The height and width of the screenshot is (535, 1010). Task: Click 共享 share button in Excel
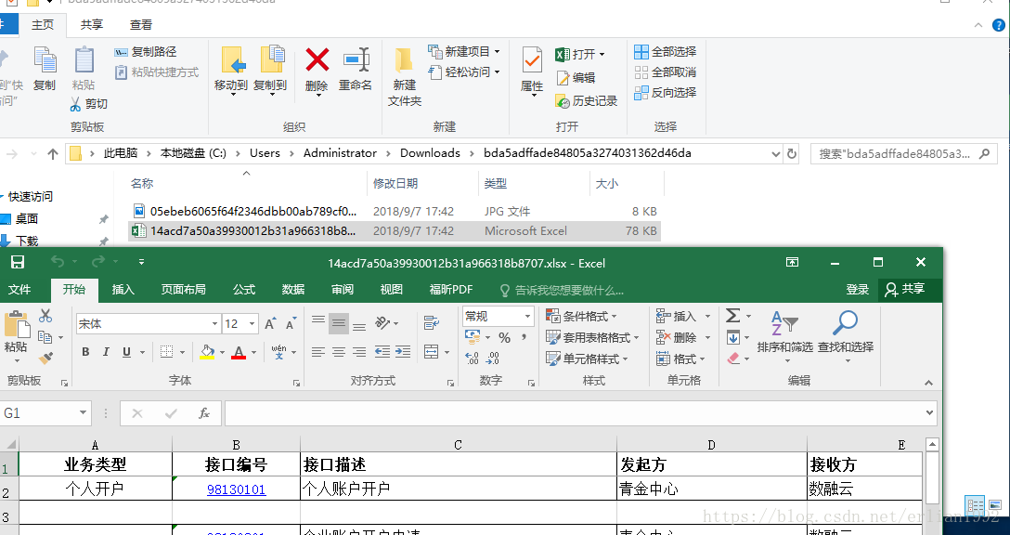(x=905, y=290)
